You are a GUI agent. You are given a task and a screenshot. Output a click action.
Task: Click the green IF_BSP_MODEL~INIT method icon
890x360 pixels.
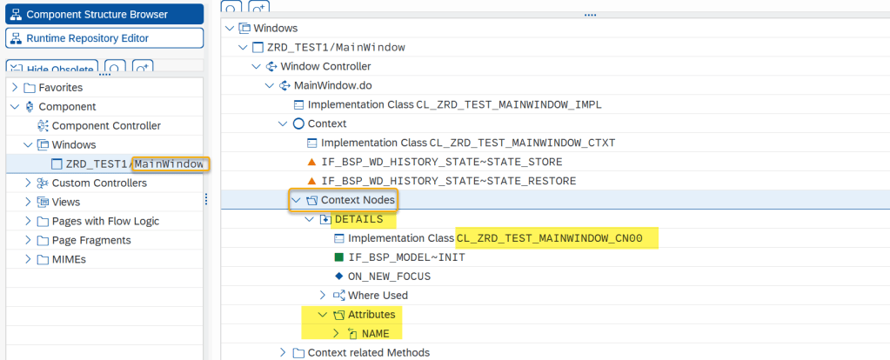pos(338,257)
